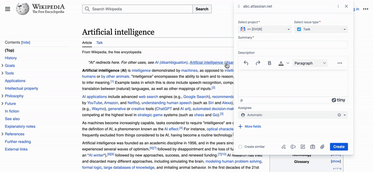Open the Google Search link
The image size is (373, 172).
click(x=196, y=97)
